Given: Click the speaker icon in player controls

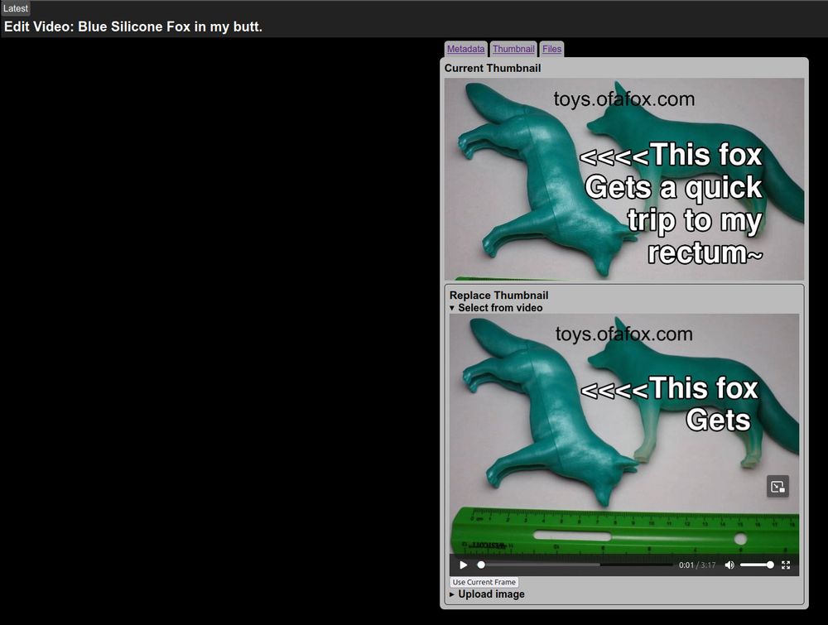Looking at the screenshot, I should [x=729, y=565].
